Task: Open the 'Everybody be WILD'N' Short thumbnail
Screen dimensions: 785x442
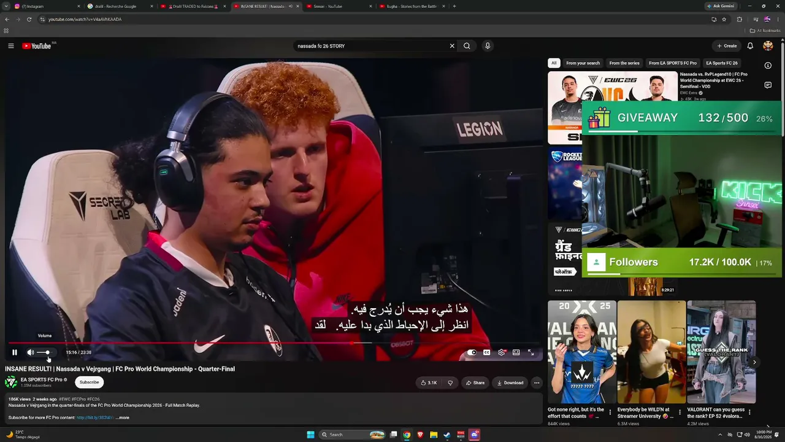Action: pos(651,352)
